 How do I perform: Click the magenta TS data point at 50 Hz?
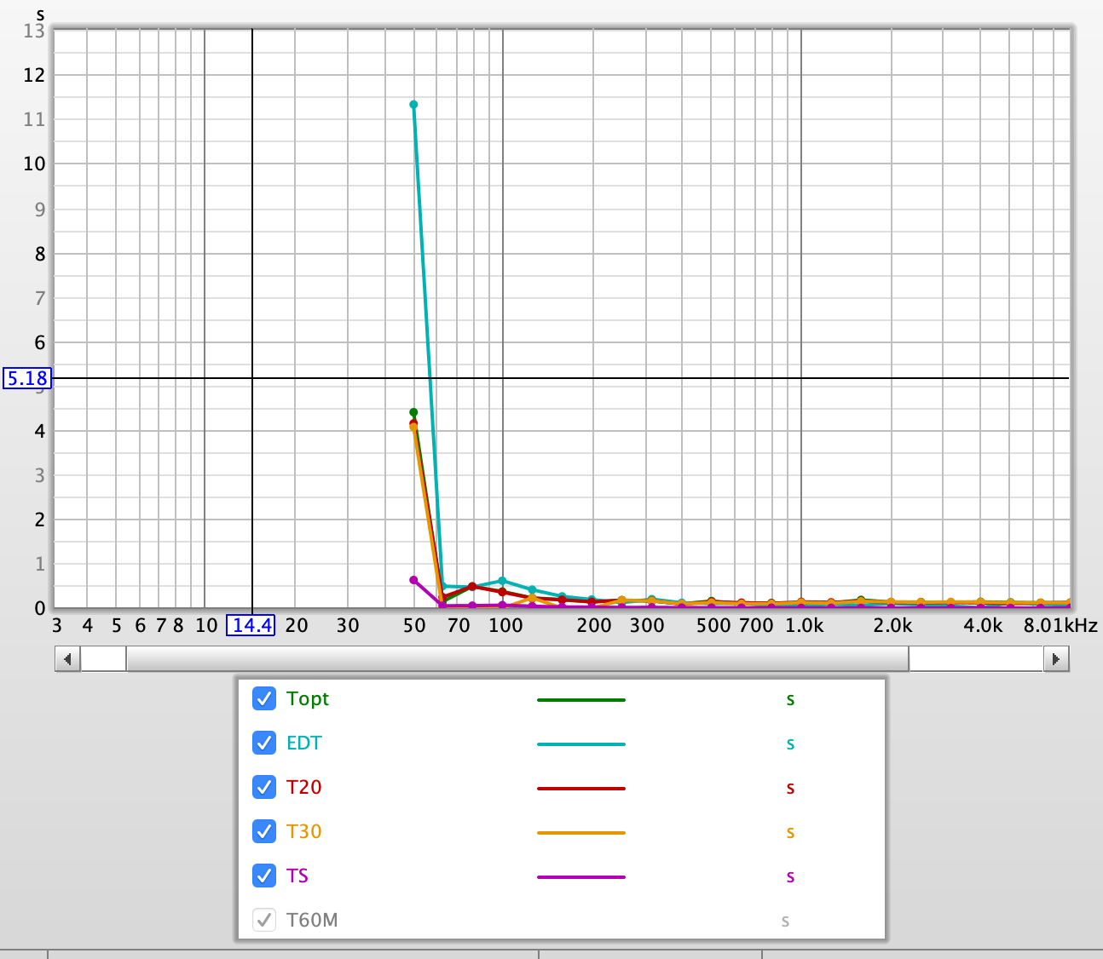[x=413, y=580]
